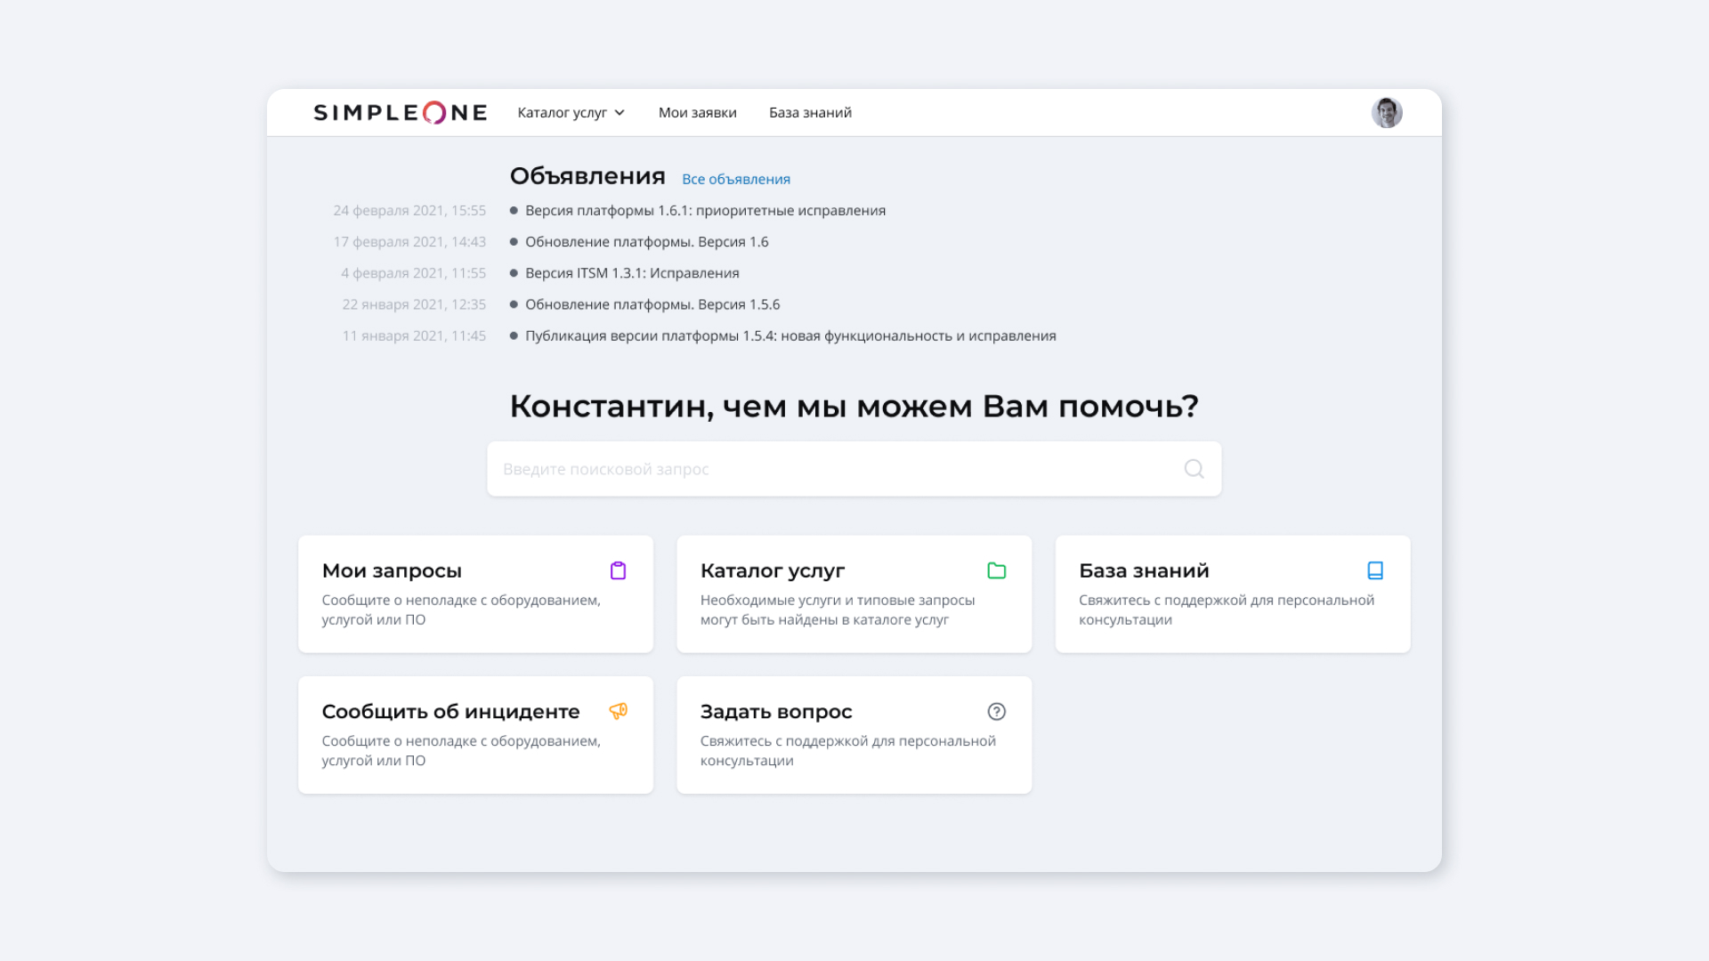The height and width of the screenshot is (961, 1709).
Task: Click the question mark icon on Задать вопрос card
Action: point(997,711)
